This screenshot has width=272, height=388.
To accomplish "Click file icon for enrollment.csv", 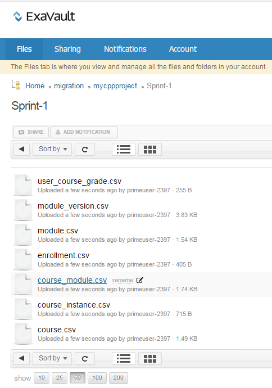I will (23, 259).
